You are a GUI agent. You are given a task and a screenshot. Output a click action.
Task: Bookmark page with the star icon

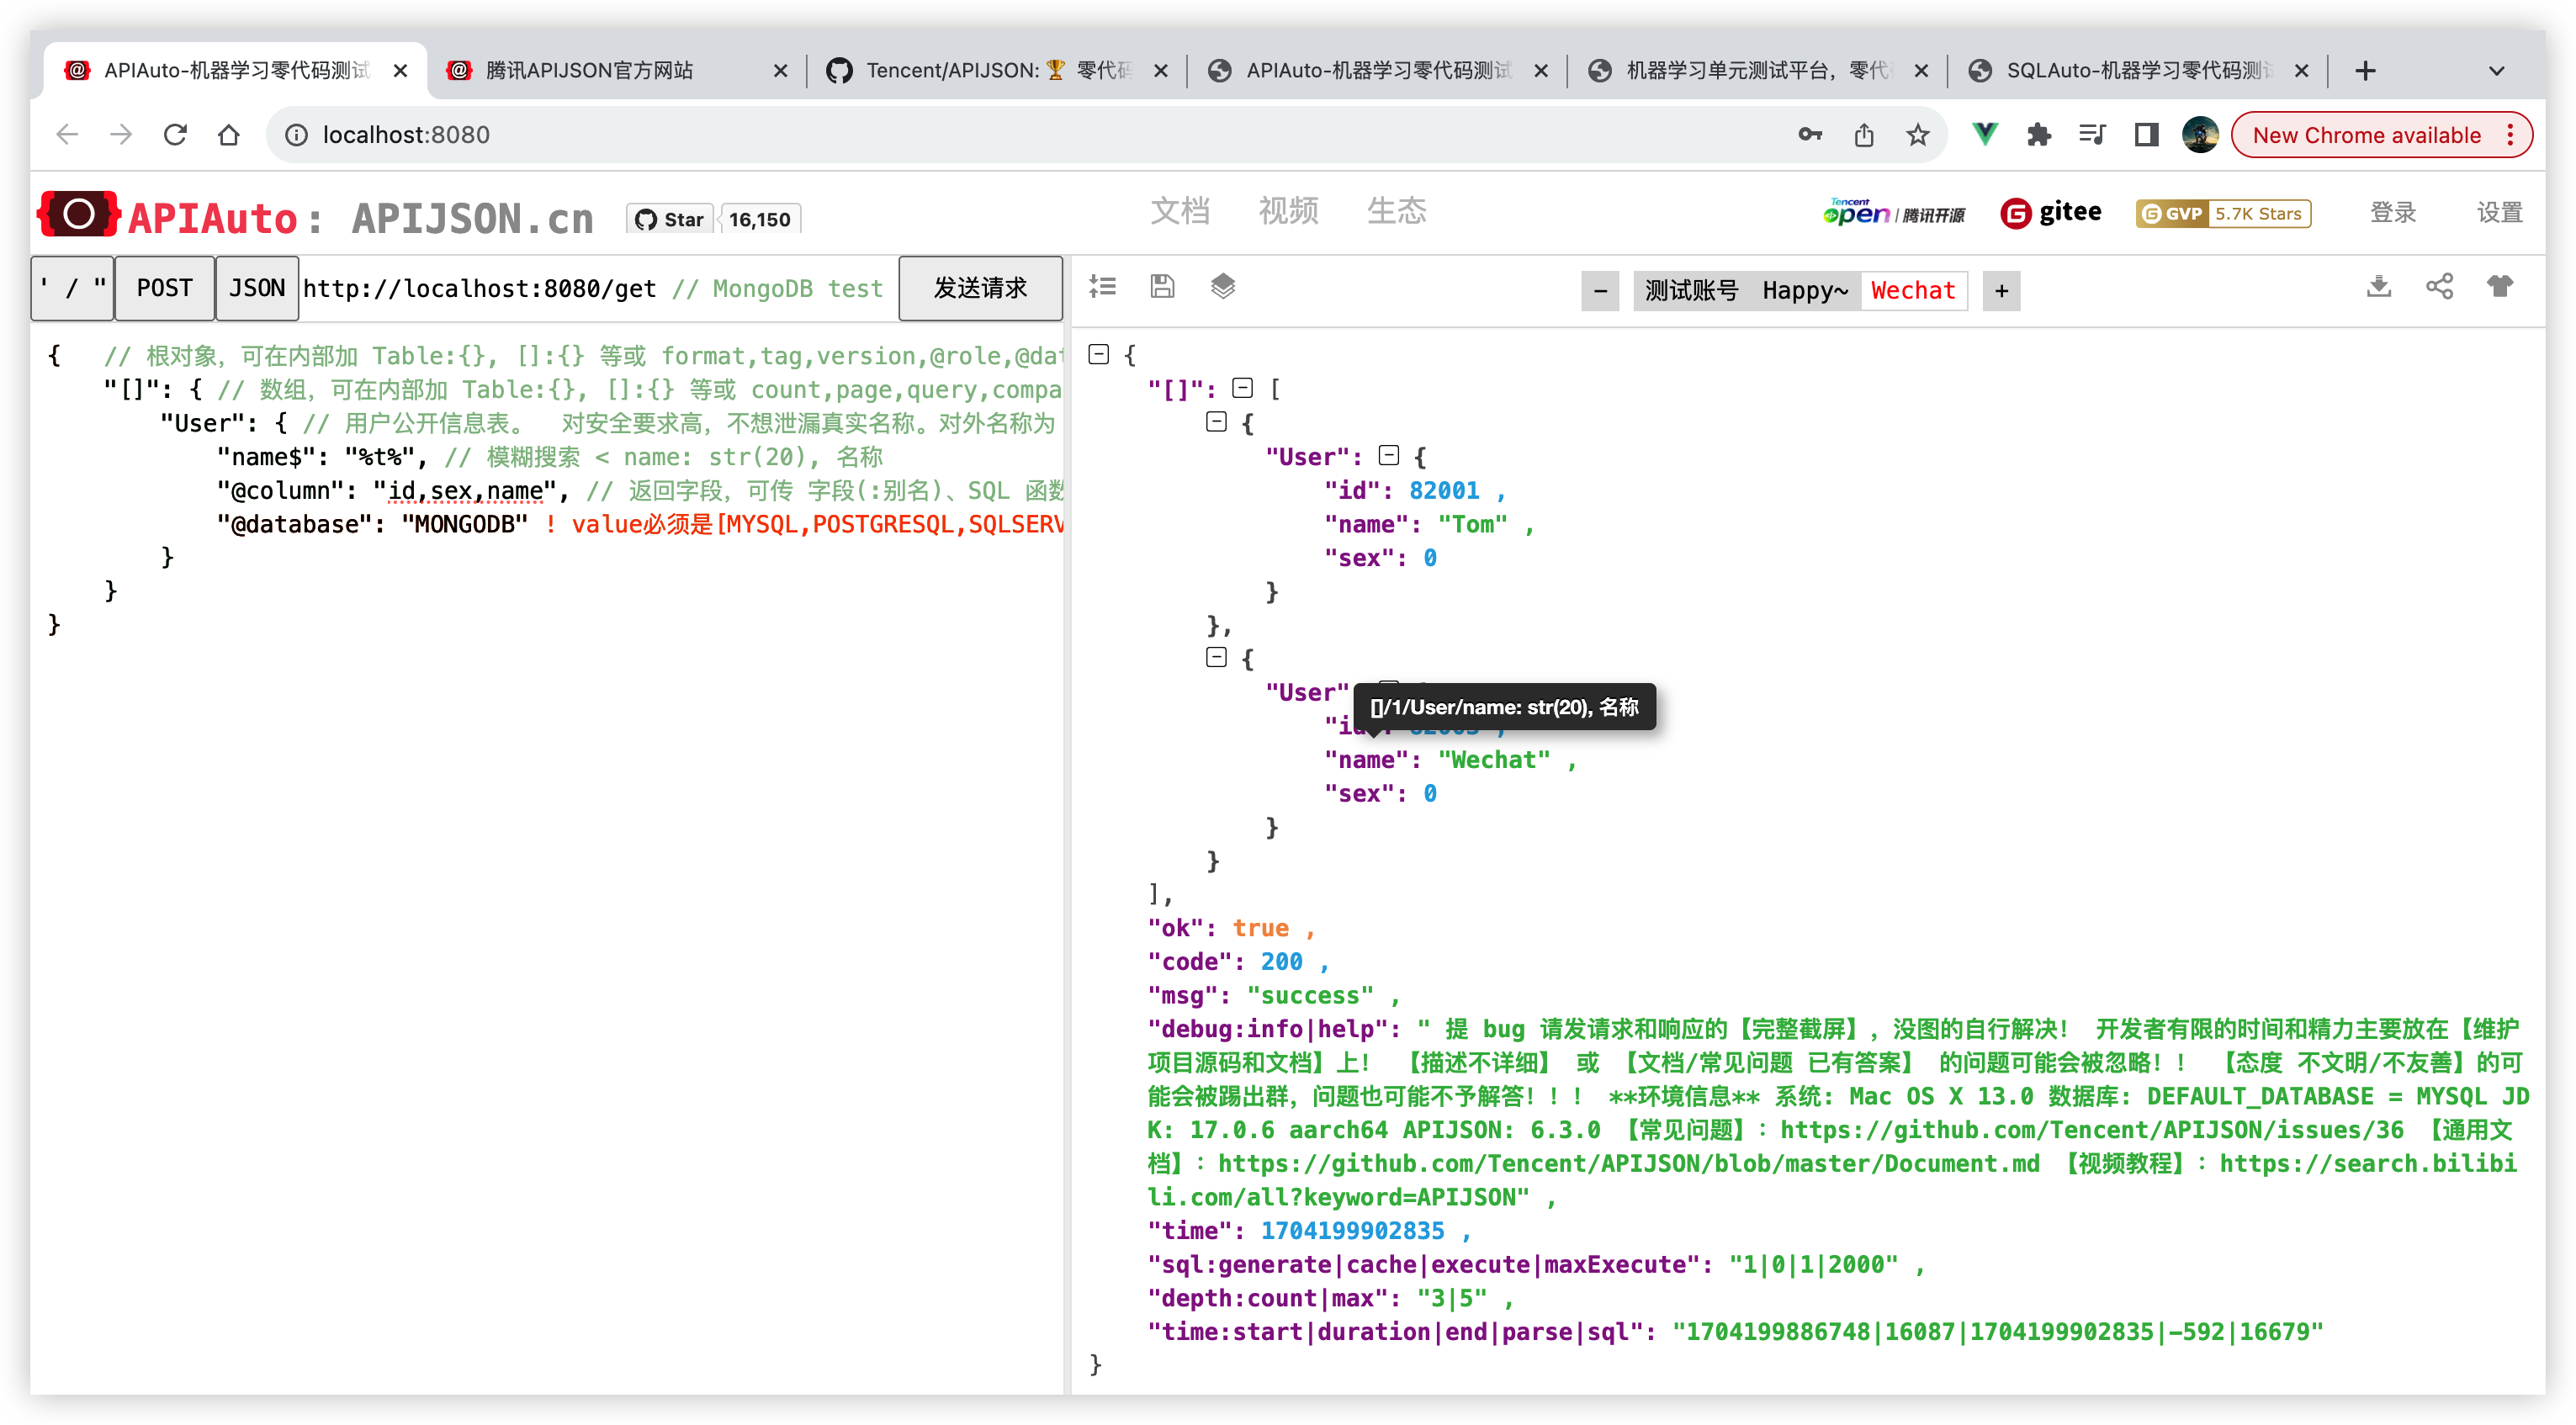tap(1917, 135)
